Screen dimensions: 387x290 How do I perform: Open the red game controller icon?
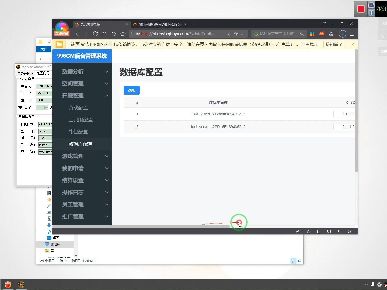(x=322, y=34)
